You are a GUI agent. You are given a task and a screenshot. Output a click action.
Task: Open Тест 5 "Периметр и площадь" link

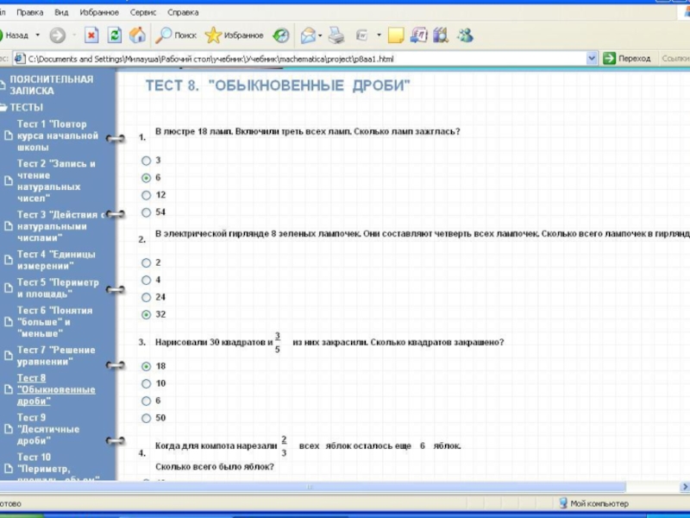(58, 288)
